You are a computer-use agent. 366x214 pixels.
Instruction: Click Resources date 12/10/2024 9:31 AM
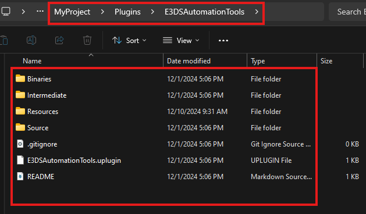[197, 112]
